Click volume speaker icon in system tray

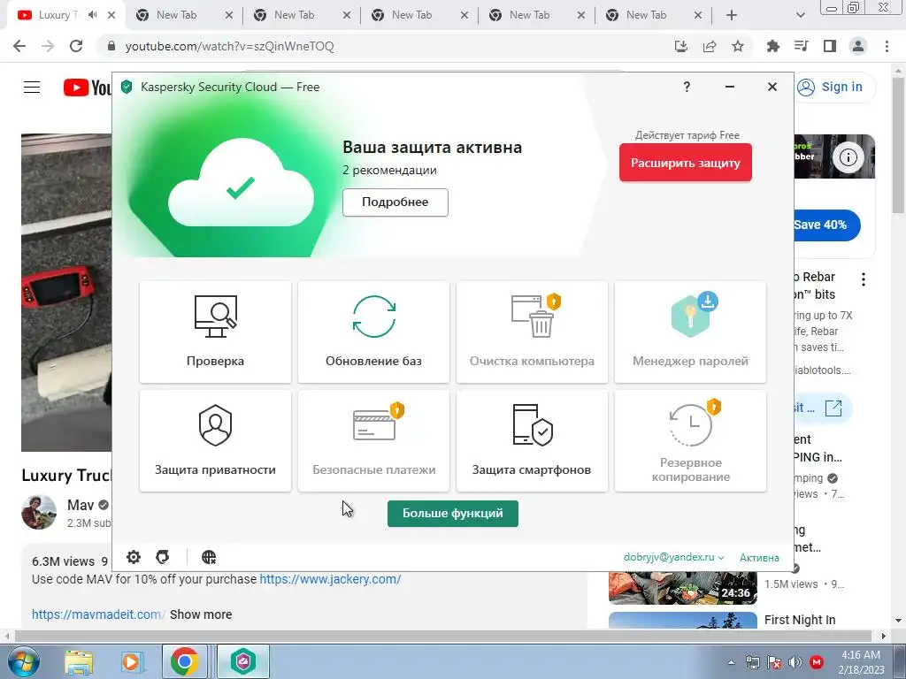tap(795, 662)
